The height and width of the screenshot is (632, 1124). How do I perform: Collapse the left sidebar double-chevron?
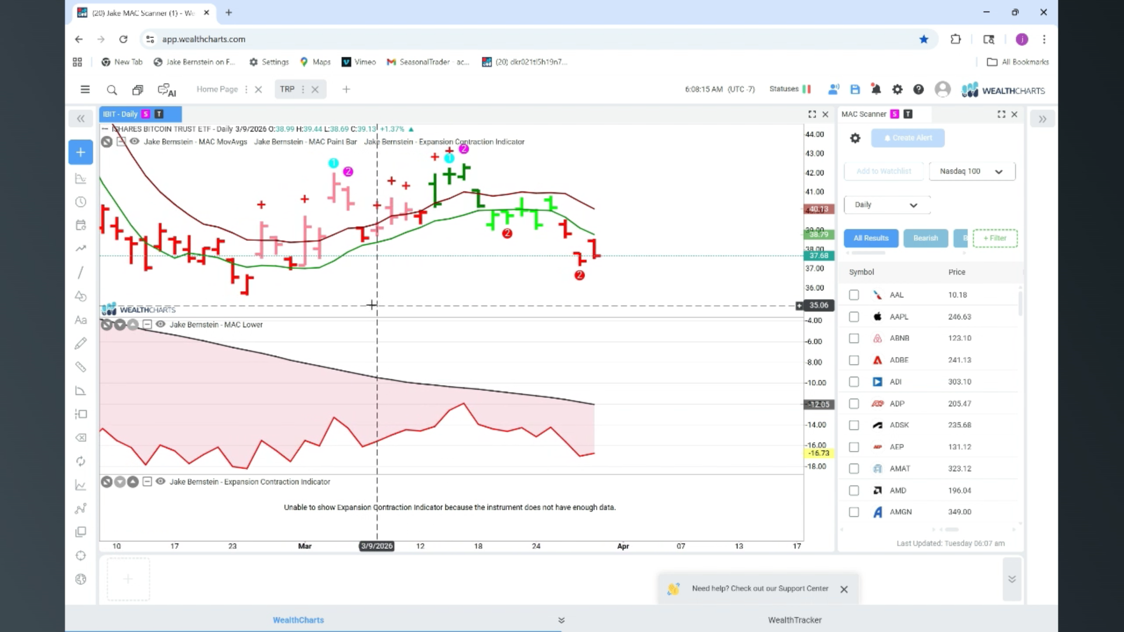click(x=81, y=119)
